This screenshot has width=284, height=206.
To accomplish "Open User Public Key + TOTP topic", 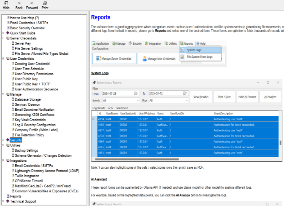I will pyautogui.click(x=32, y=84).
